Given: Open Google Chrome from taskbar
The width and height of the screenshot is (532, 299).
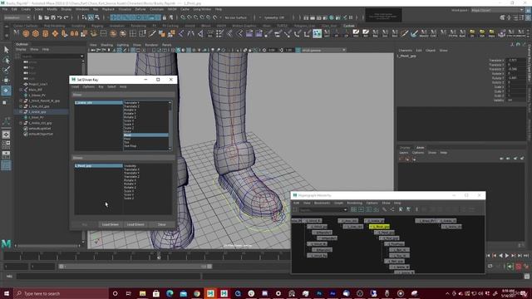Looking at the screenshot, I should point(197,293).
